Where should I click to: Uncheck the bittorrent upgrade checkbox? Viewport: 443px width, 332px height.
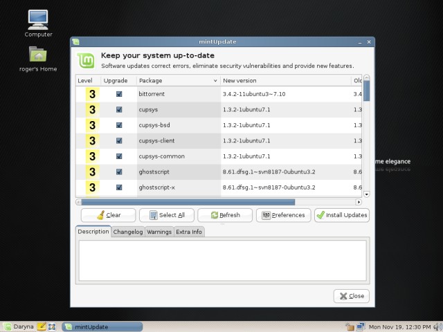(x=119, y=94)
